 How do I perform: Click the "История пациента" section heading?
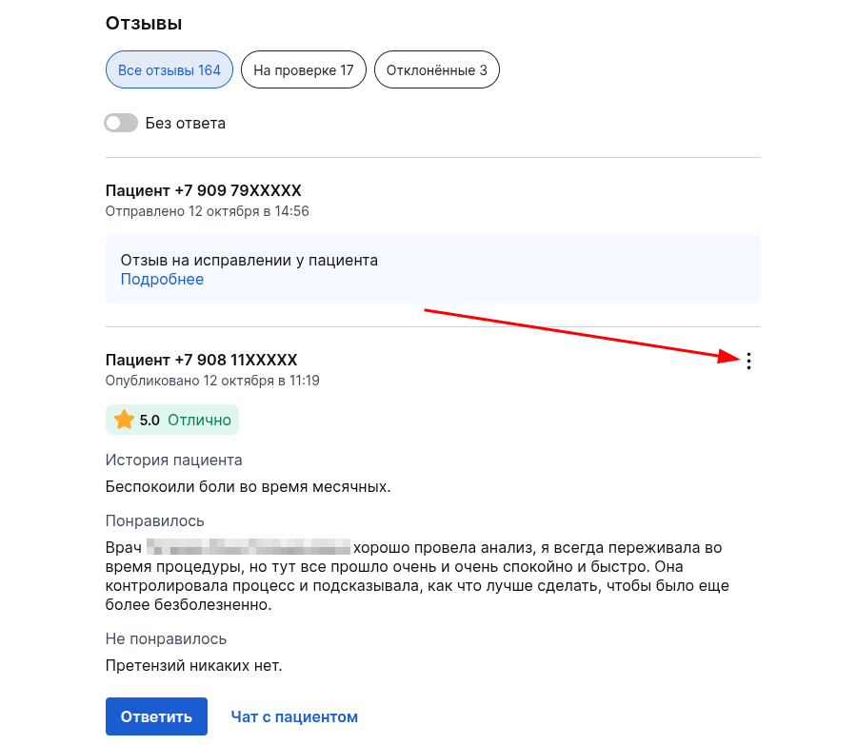click(x=173, y=461)
